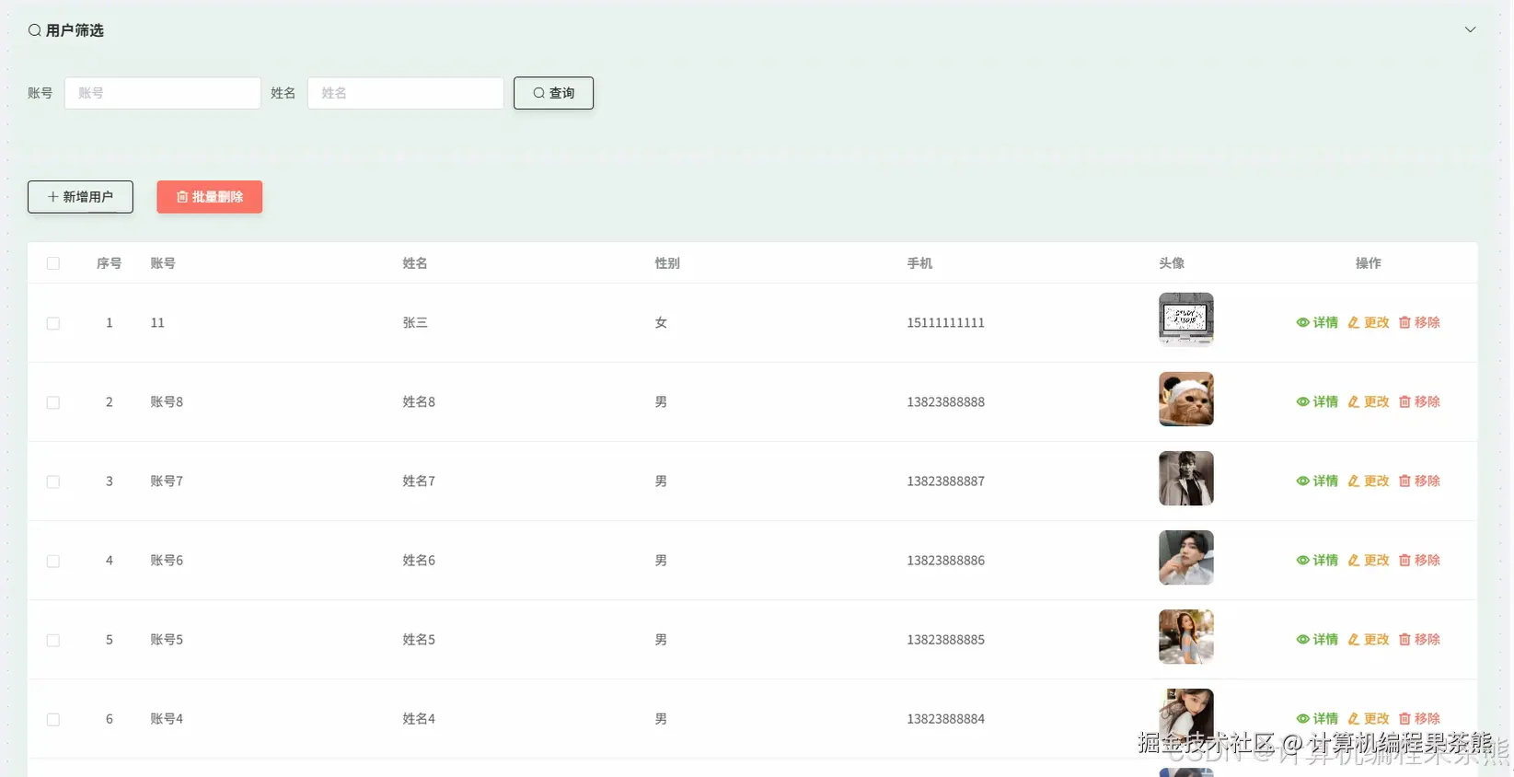Click the 序号 column header
Screen dimensions: 1514x777
[x=110, y=263]
